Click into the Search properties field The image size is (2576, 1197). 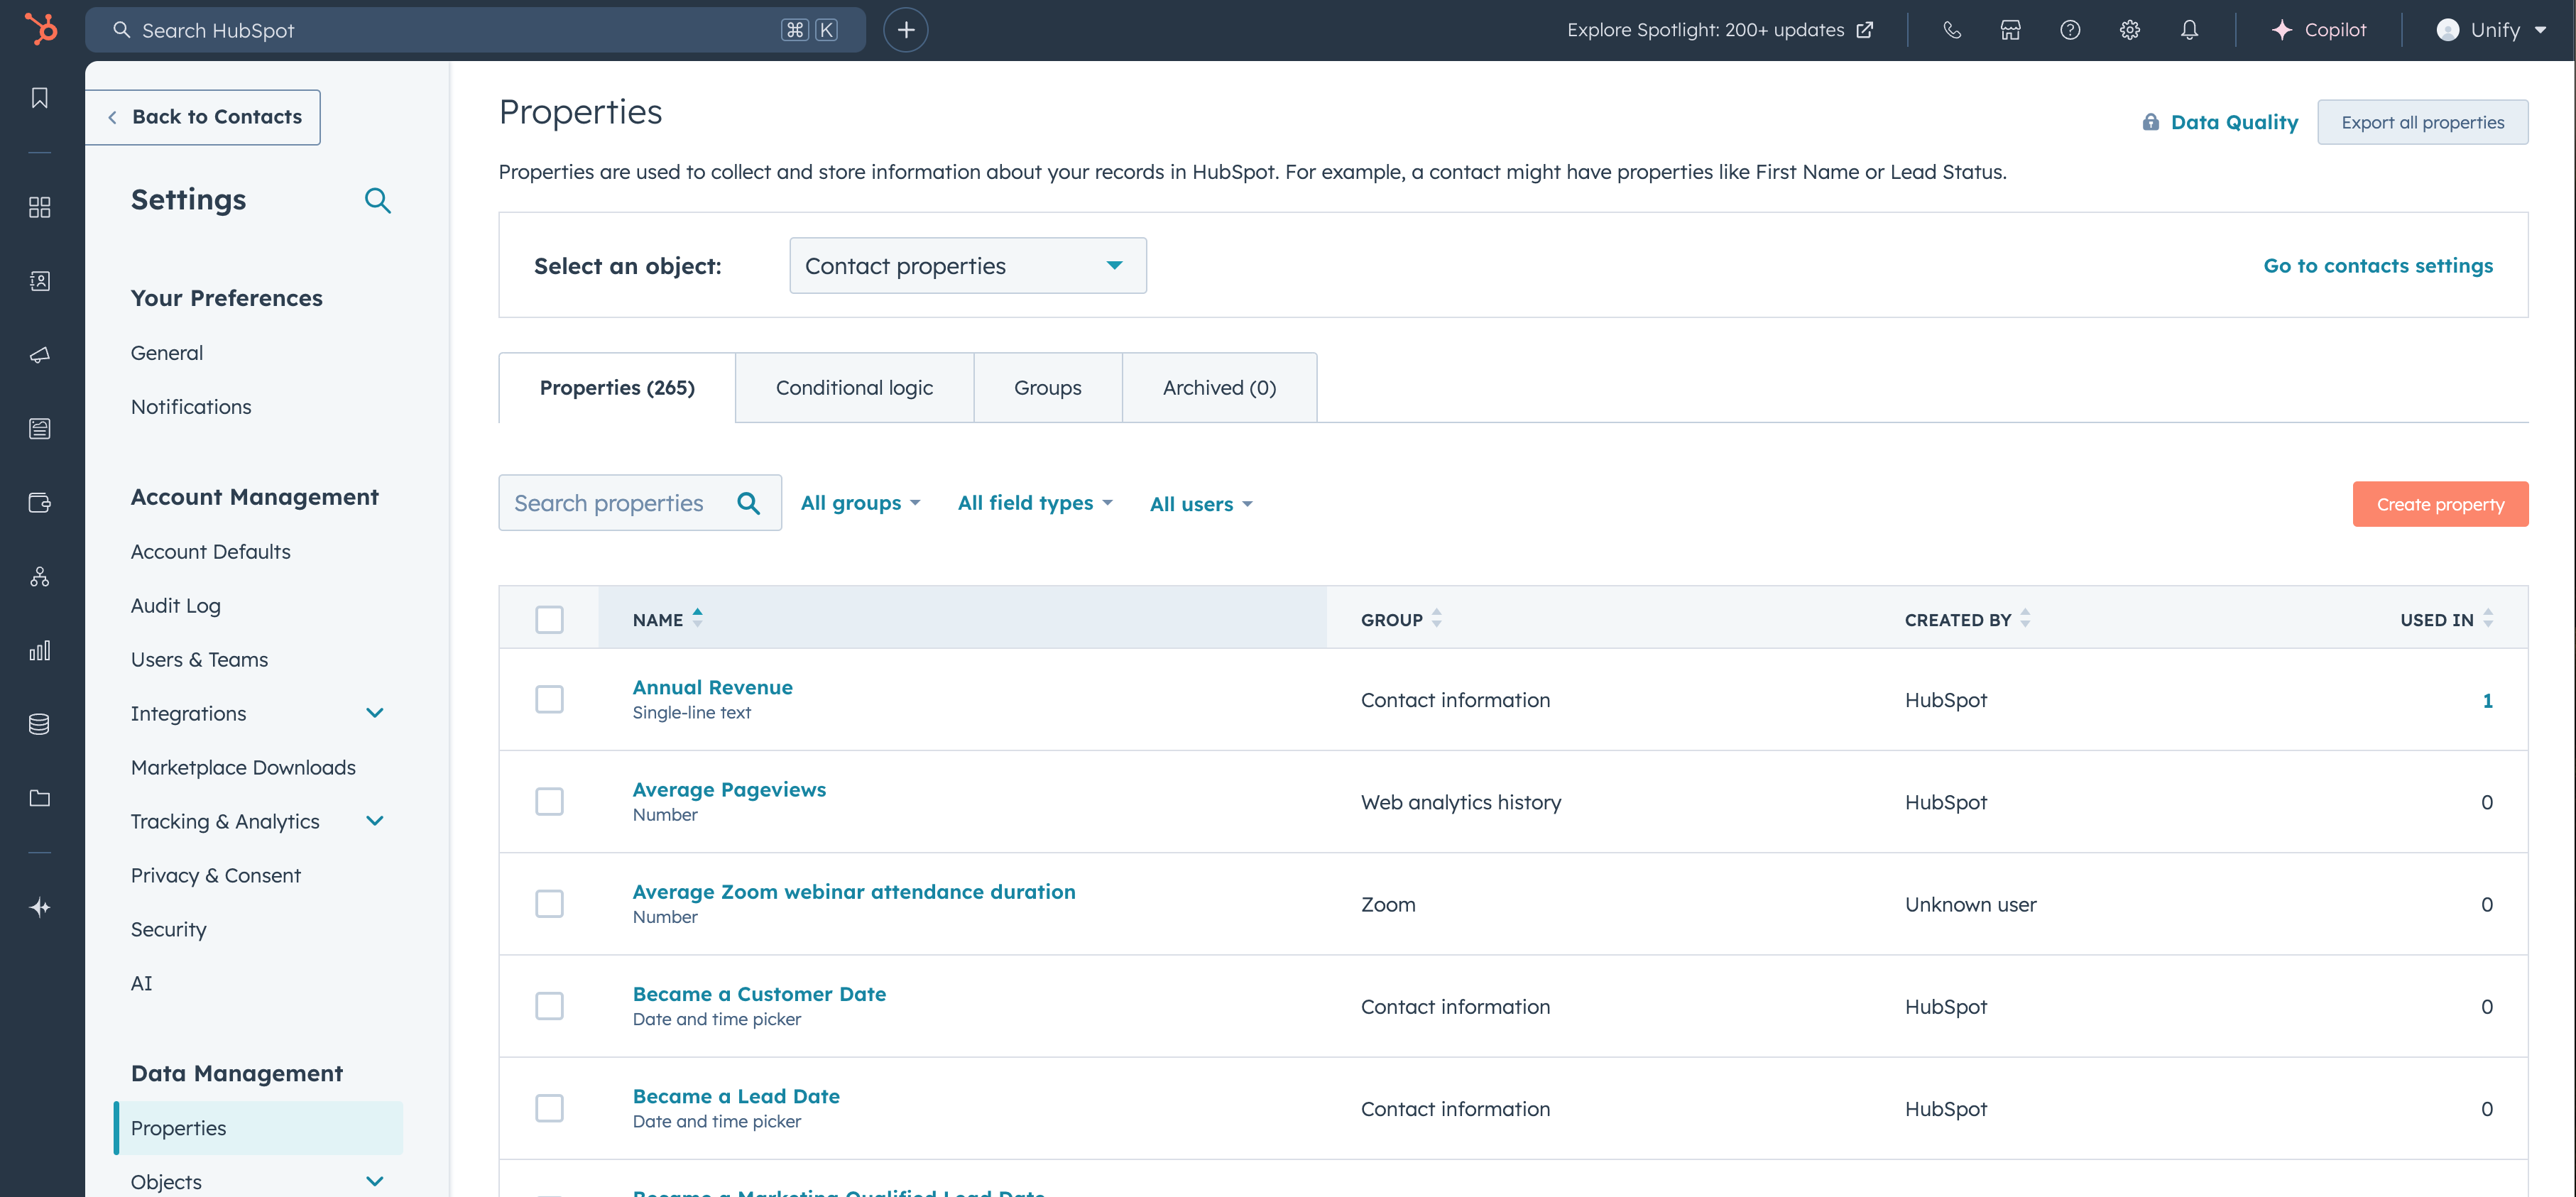(x=610, y=503)
